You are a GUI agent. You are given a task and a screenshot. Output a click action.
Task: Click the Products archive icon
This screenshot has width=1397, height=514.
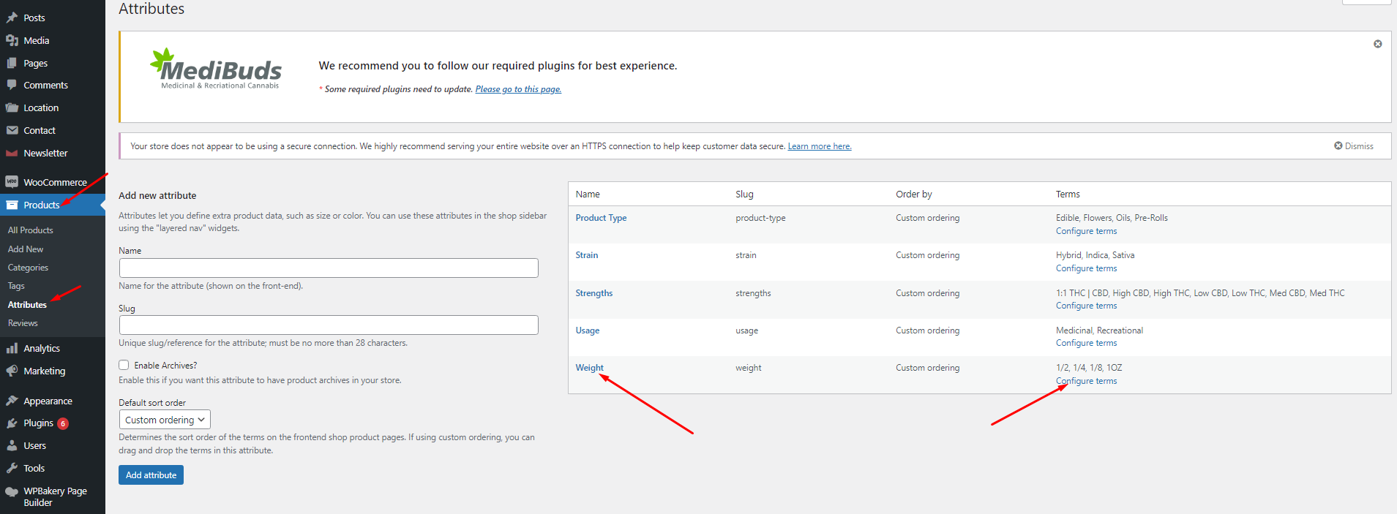[12, 205]
